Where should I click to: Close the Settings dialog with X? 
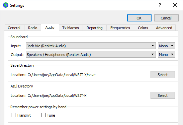click(175, 5)
